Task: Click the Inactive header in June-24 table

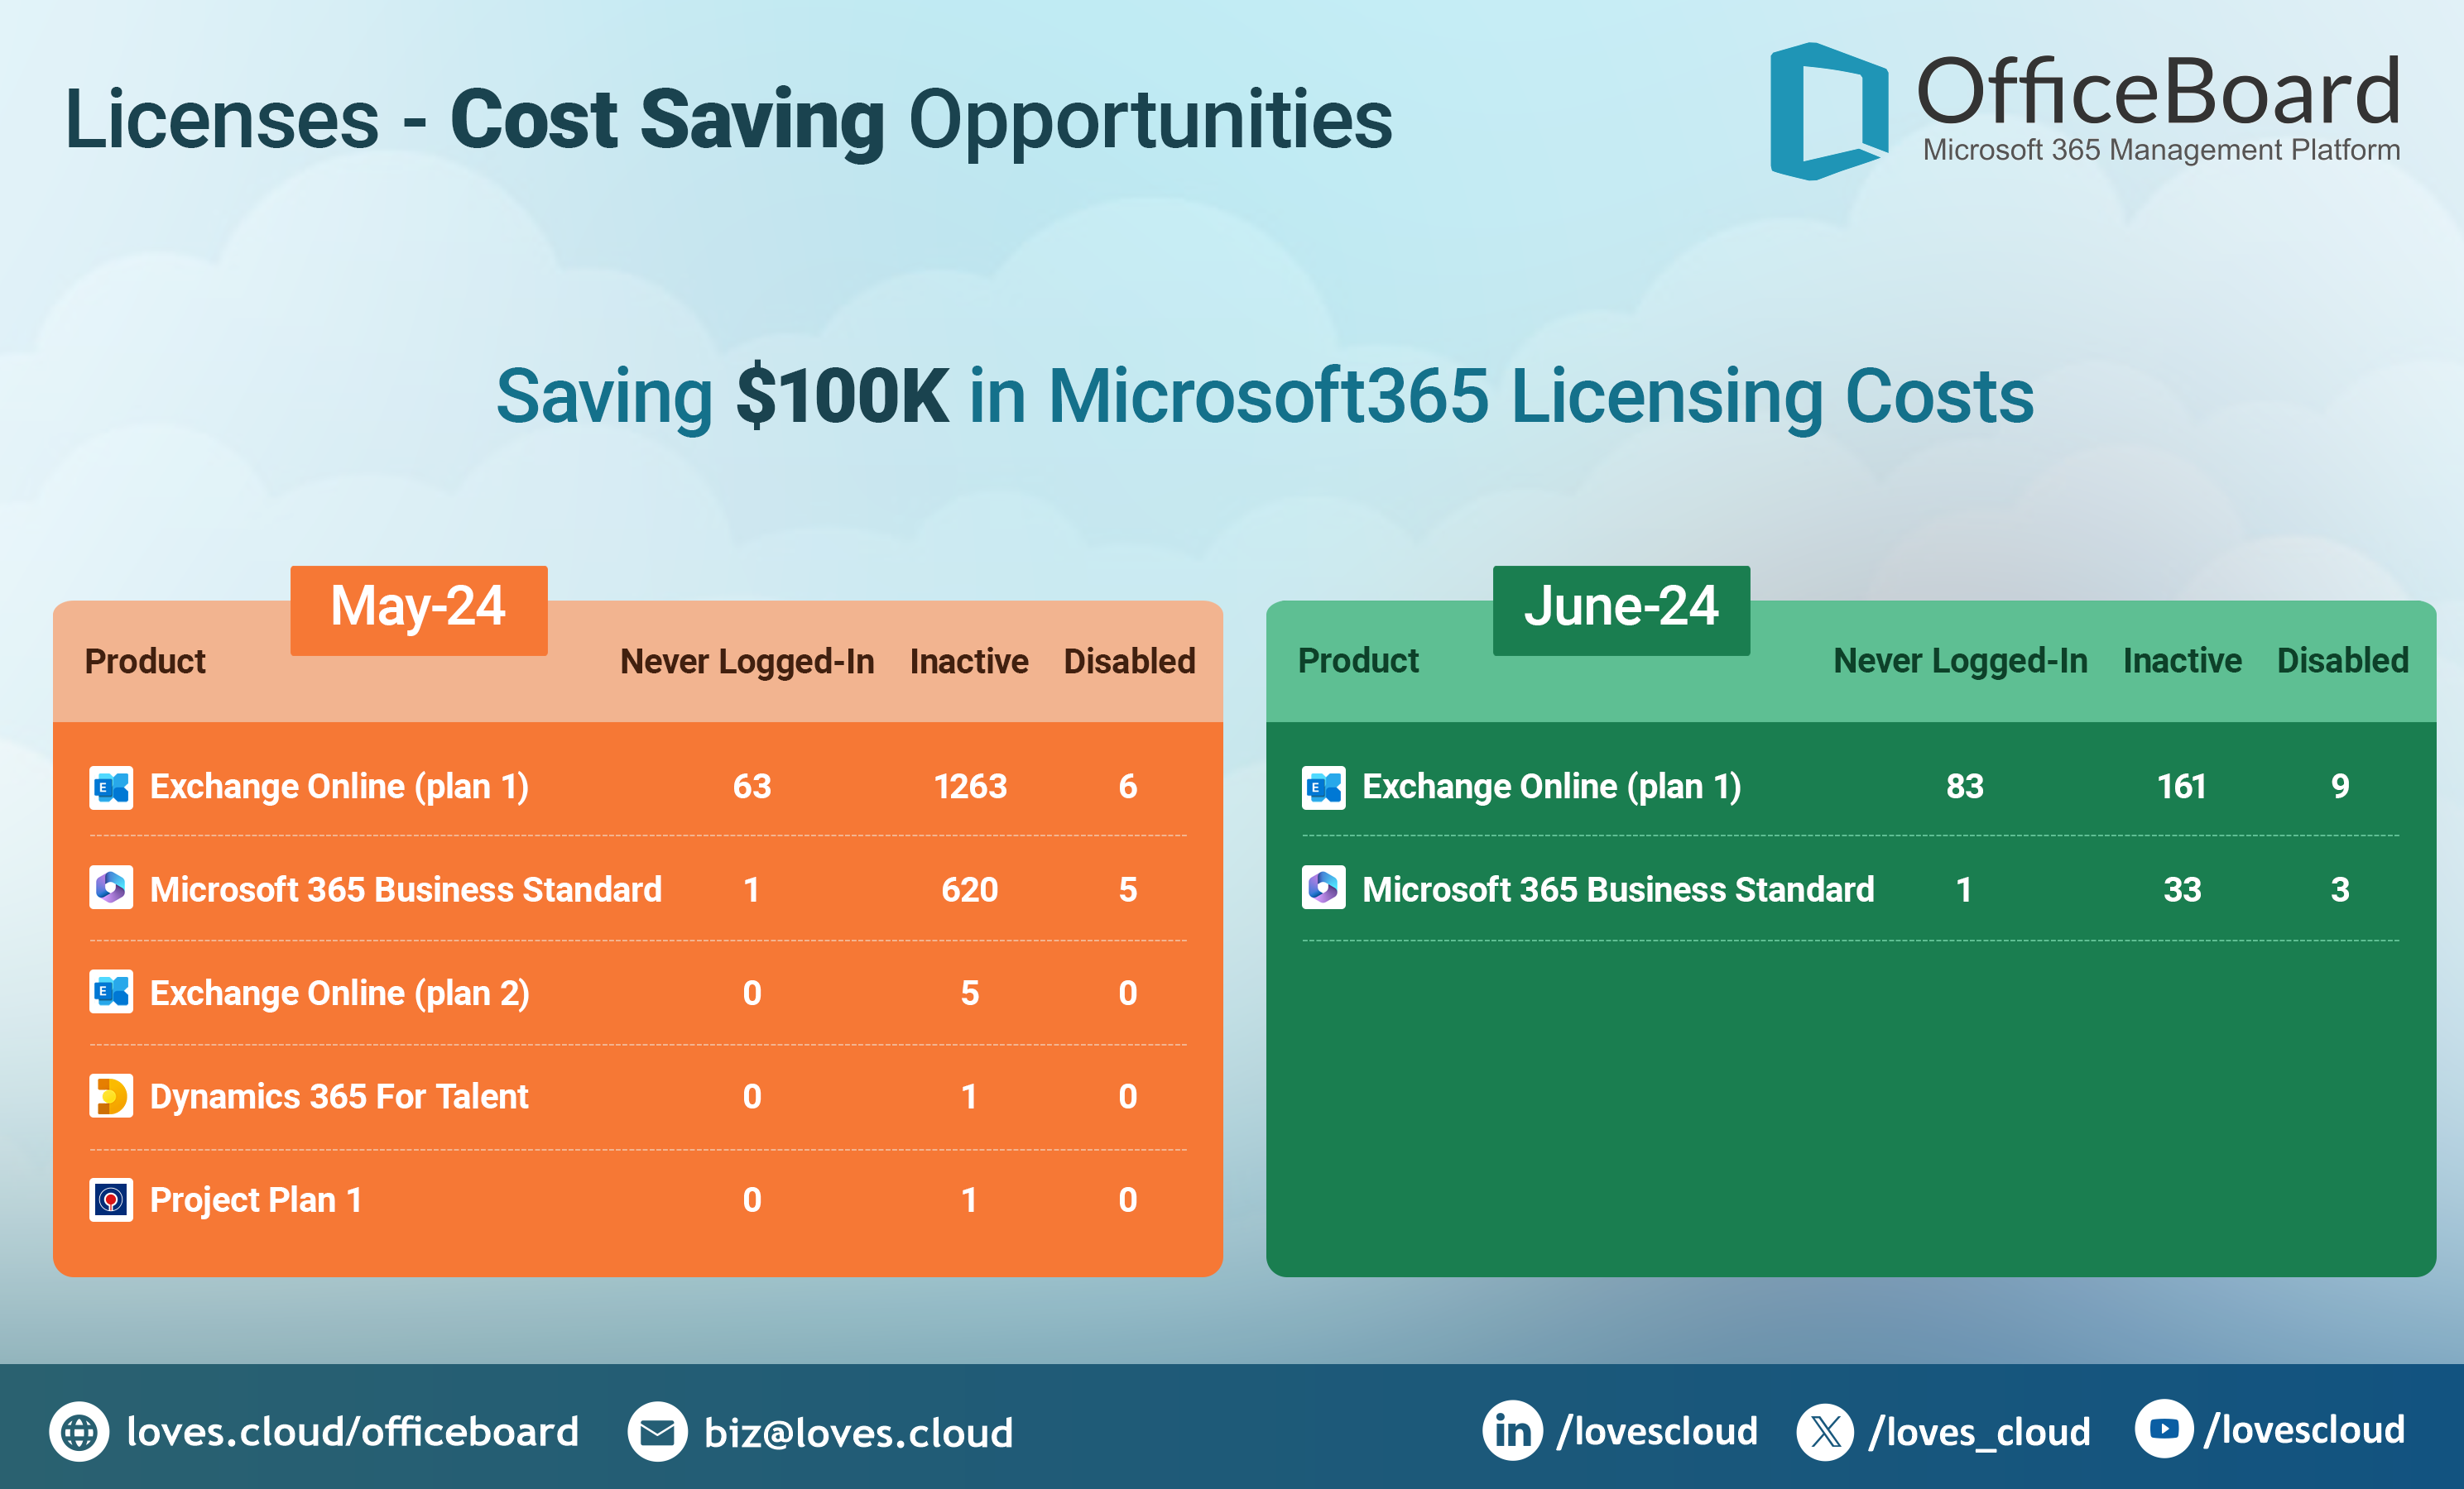Action: tap(2182, 661)
